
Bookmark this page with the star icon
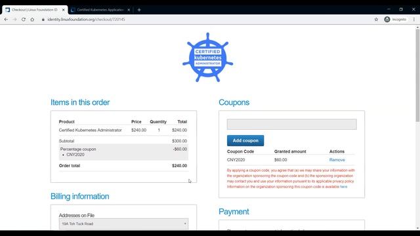coord(376,20)
